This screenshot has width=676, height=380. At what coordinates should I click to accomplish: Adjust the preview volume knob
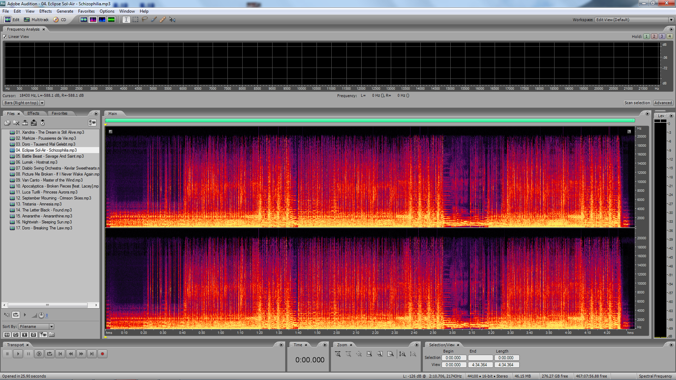[x=41, y=315]
